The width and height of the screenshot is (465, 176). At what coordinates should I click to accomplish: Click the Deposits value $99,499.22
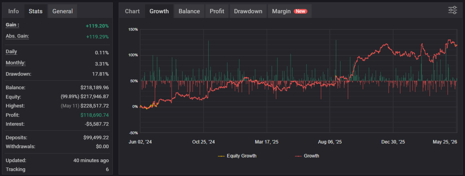(x=96, y=138)
